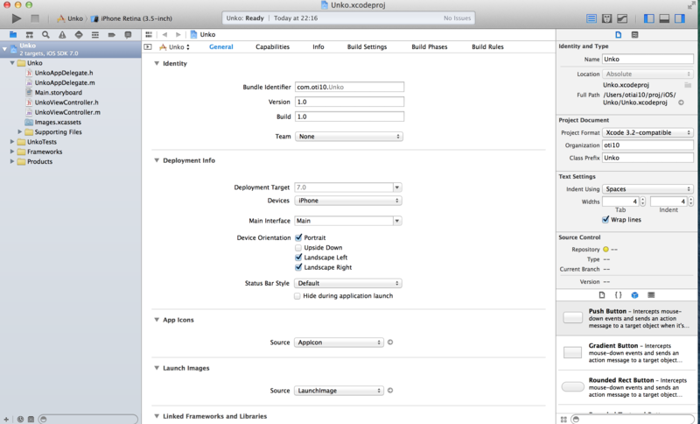Open the Main Interface combo box arrow
The height and width of the screenshot is (424, 700).
[x=397, y=221]
